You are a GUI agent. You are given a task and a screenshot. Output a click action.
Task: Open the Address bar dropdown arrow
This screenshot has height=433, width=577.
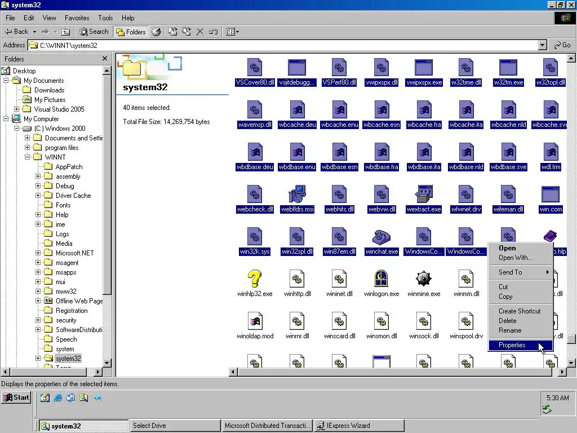[542, 45]
